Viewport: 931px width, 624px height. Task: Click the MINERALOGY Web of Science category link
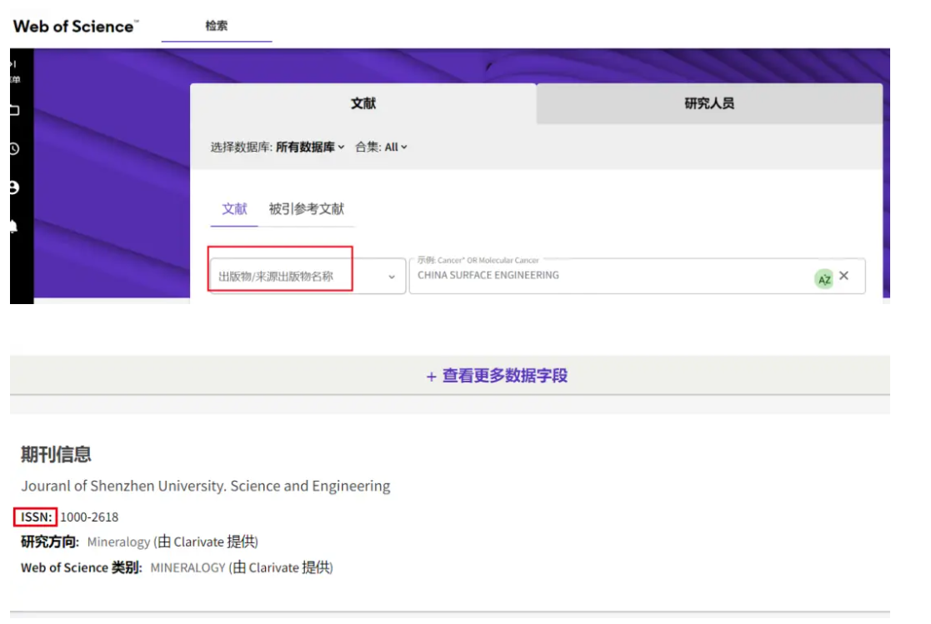click(x=188, y=567)
